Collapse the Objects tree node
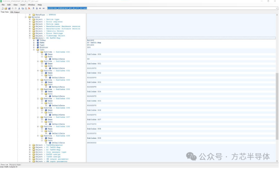Screen dimensions: 279x169 tap(26, 17)
